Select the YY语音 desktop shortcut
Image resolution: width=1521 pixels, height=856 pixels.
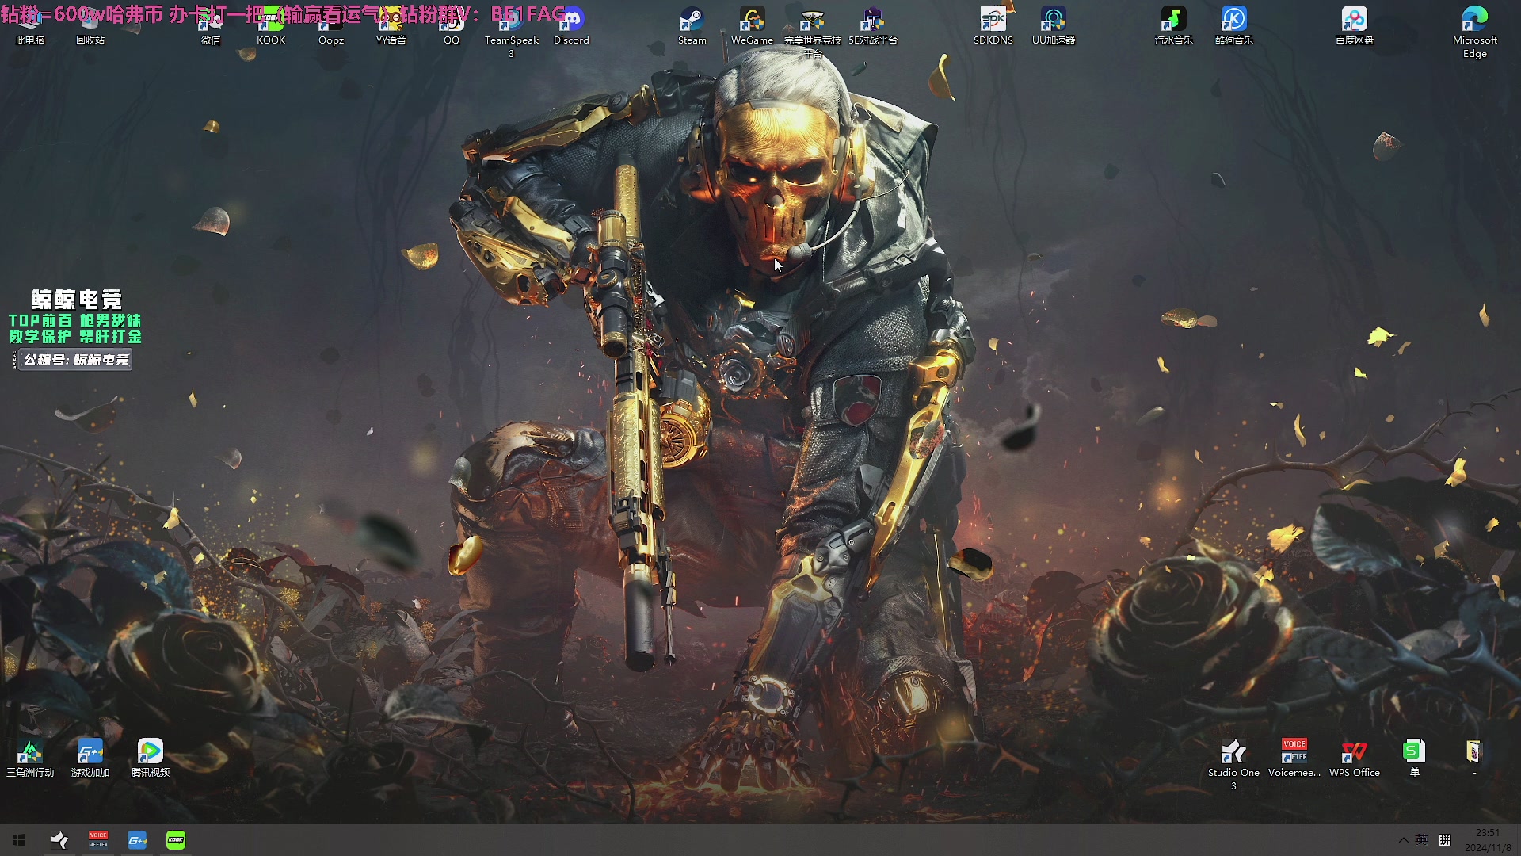[391, 25]
